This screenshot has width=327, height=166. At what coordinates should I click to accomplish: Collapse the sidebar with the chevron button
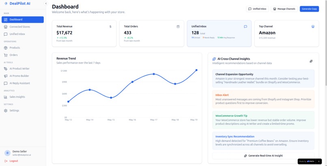(x=46, y=4)
